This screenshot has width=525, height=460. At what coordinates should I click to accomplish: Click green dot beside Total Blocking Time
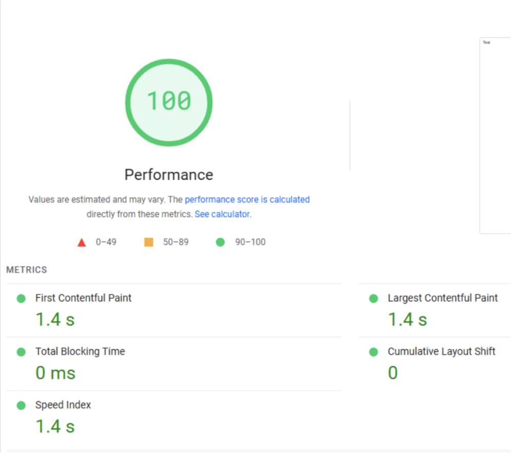[21, 352]
